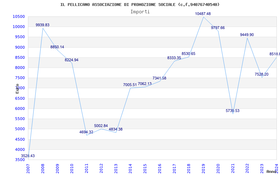The image size is (280, 175).
Task: Select data label 8850.14
Action: (57, 47)
